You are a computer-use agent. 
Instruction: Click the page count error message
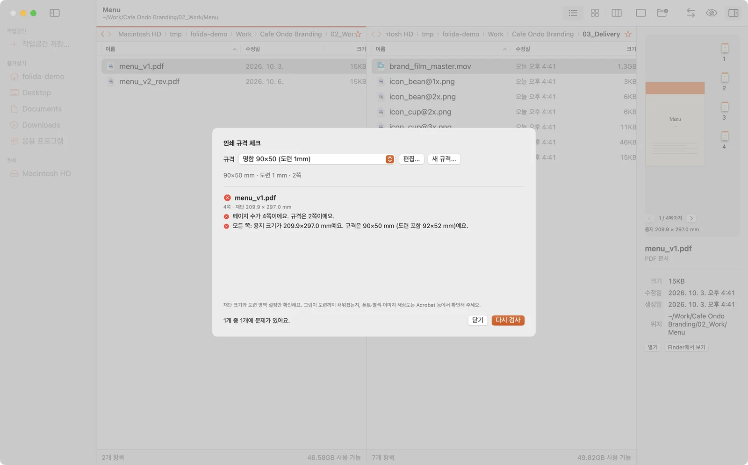[283, 216]
